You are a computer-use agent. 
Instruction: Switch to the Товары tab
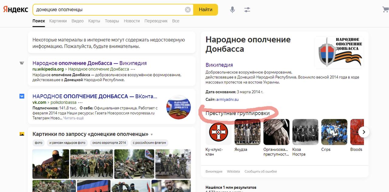112,21
